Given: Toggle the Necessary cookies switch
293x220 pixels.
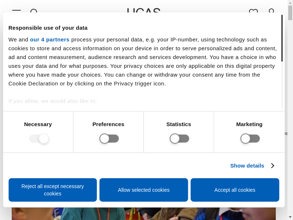Looking at the screenshot, I should click(x=39, y=139).
